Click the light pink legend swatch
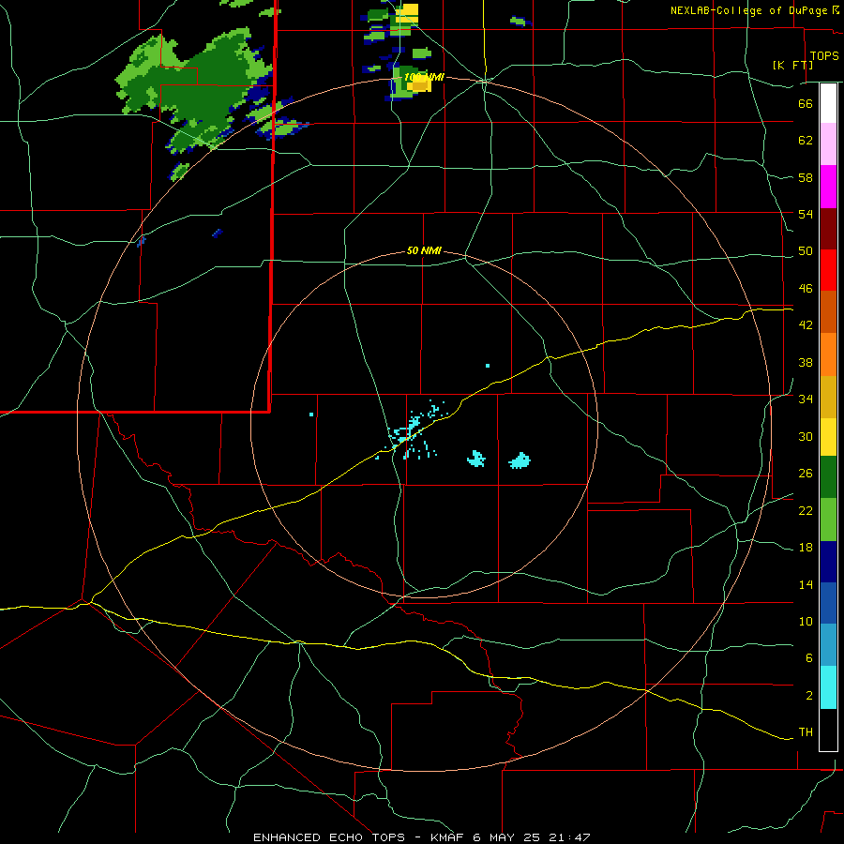844x844 pixels. point(828,143)
